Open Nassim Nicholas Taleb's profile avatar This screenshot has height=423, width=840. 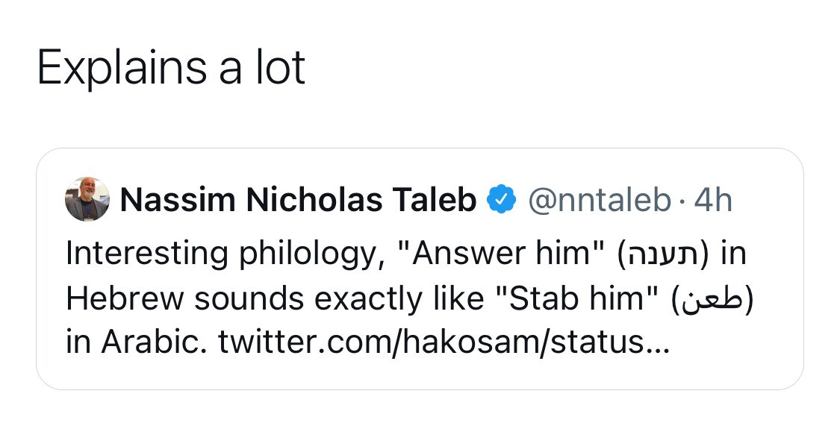[x=87, y=199]
